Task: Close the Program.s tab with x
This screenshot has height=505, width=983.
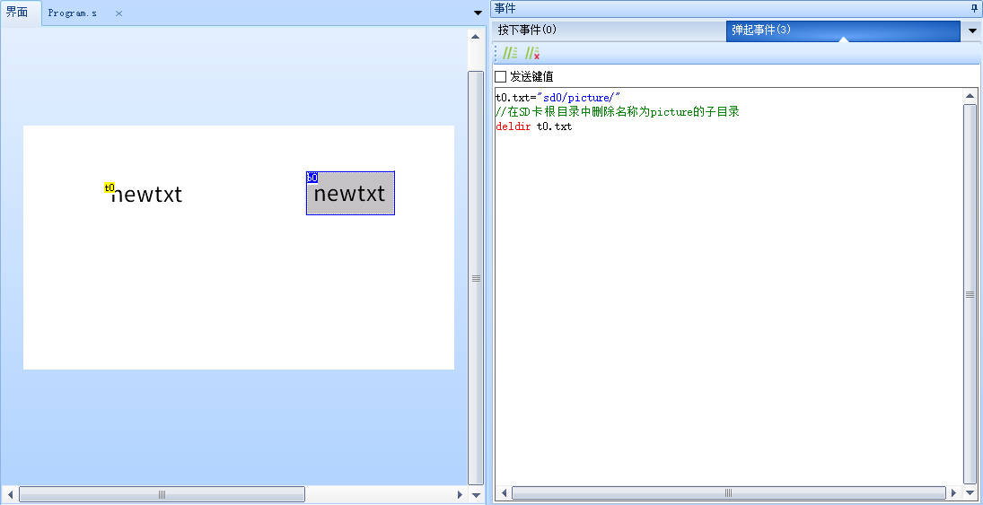Action: pyautogui.click(x=118, y=13)
